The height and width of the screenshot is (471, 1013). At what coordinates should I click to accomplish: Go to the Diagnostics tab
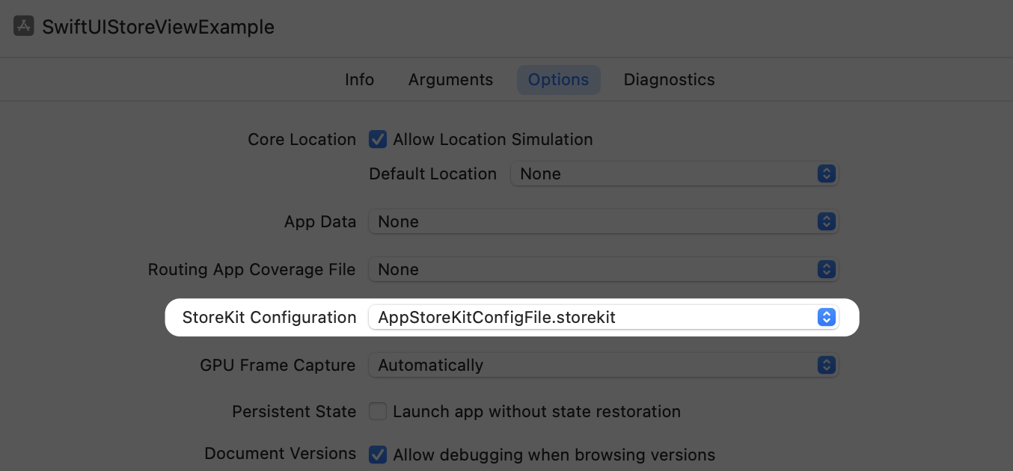tap(669, 80)
